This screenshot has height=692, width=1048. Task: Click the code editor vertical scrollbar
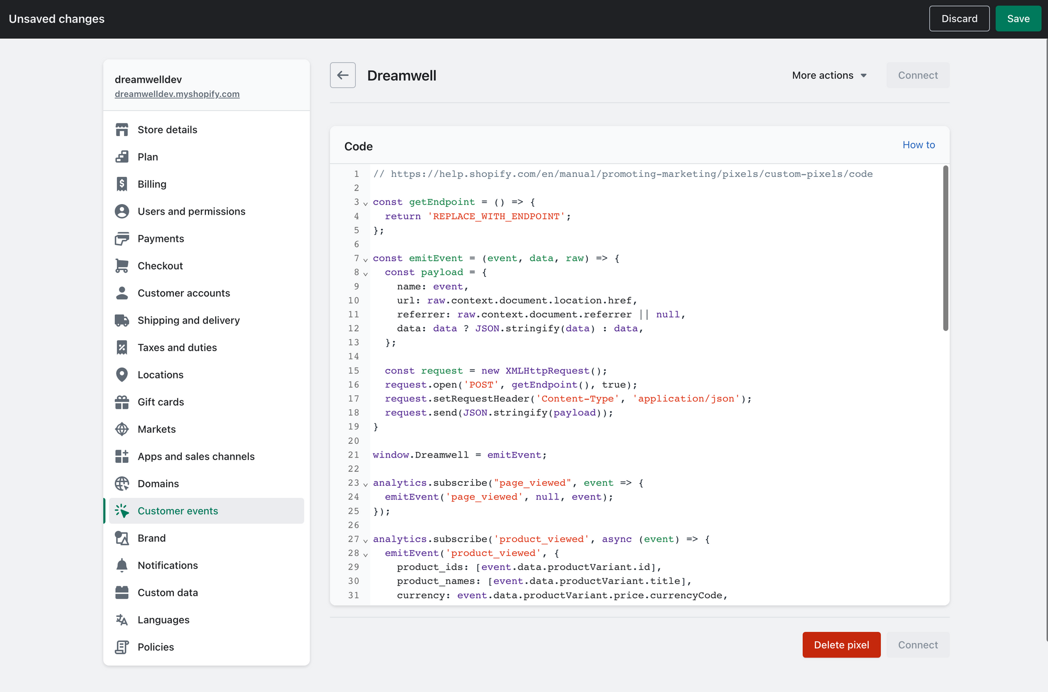pos(945,249)
